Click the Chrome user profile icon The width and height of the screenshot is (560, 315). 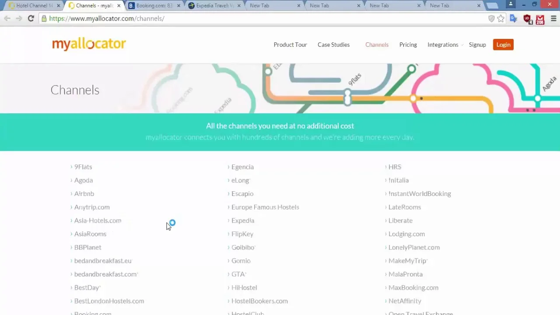point(511,4)
